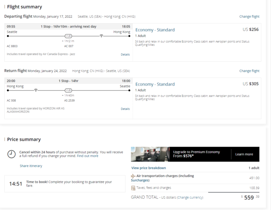This screenshot has height=210, width=271.
Task: Open the Find out more link
Action: [x=87, y=156]
